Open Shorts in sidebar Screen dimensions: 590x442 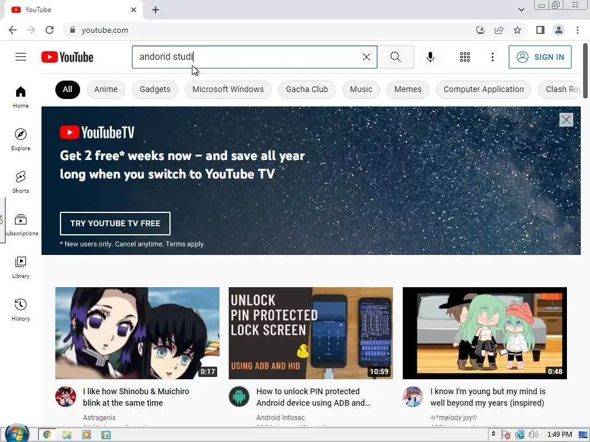pyautogui.click(x=21, y=182)
